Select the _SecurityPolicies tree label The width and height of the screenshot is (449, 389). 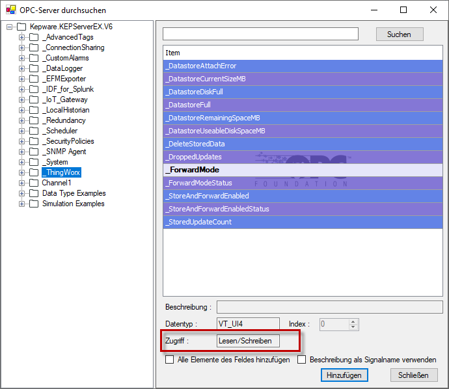click(x=68, y=141)
